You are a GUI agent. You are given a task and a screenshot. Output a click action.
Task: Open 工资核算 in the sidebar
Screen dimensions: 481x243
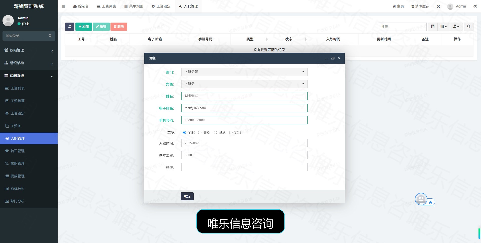(29, 101)
